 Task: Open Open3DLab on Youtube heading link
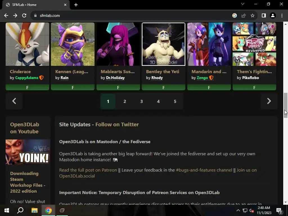(25, 128)
